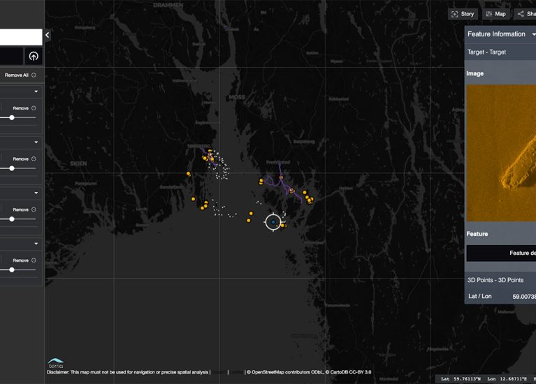Expand the third workbench item dropdown arrow
The width and height of the screenshot is (536, 384).
[36, 193]
